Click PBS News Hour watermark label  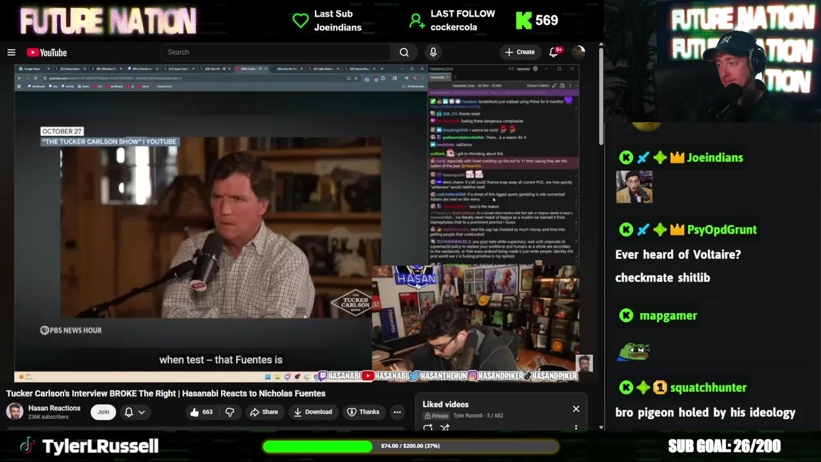click(x=71, y=330)
